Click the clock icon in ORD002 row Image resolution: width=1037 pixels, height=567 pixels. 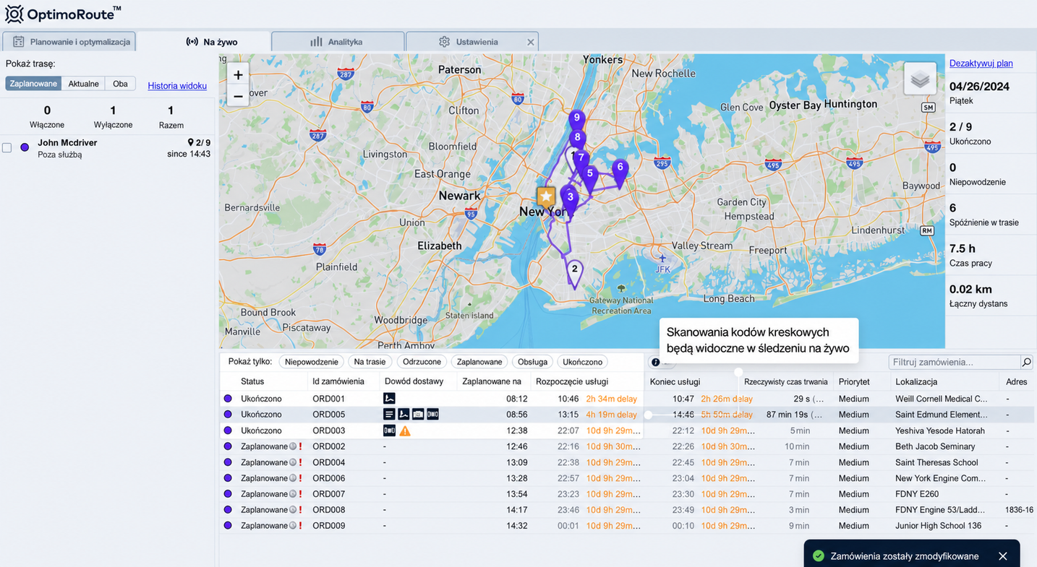pos(292,446)
